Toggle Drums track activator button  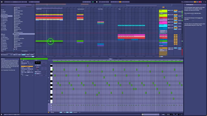point(175,15)
